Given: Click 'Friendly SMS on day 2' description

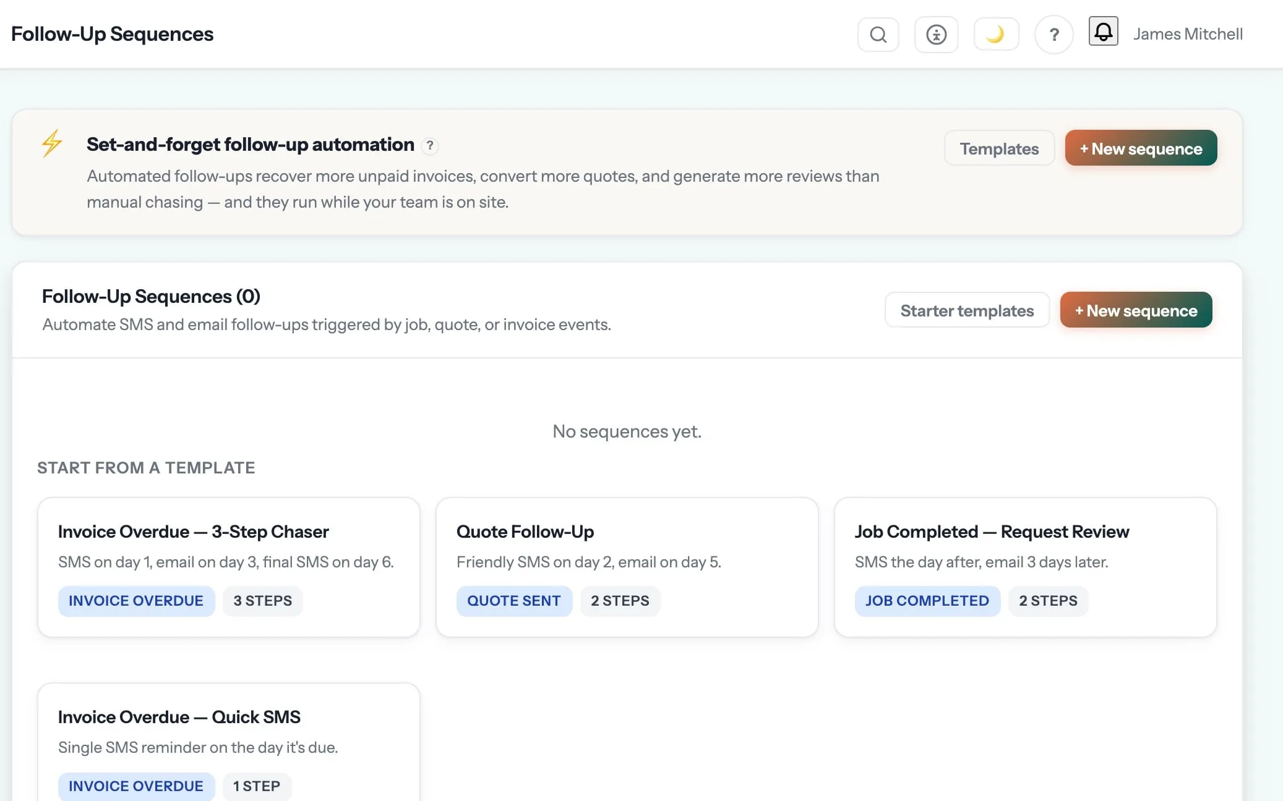Looking at the screenshot, I should pyautogui.click(x=589, y=562).
